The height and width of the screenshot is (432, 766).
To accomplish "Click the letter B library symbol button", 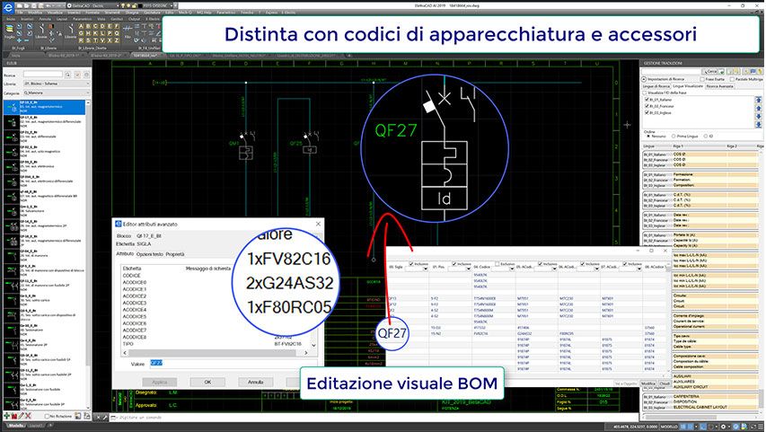I will [x=88, y=26].
